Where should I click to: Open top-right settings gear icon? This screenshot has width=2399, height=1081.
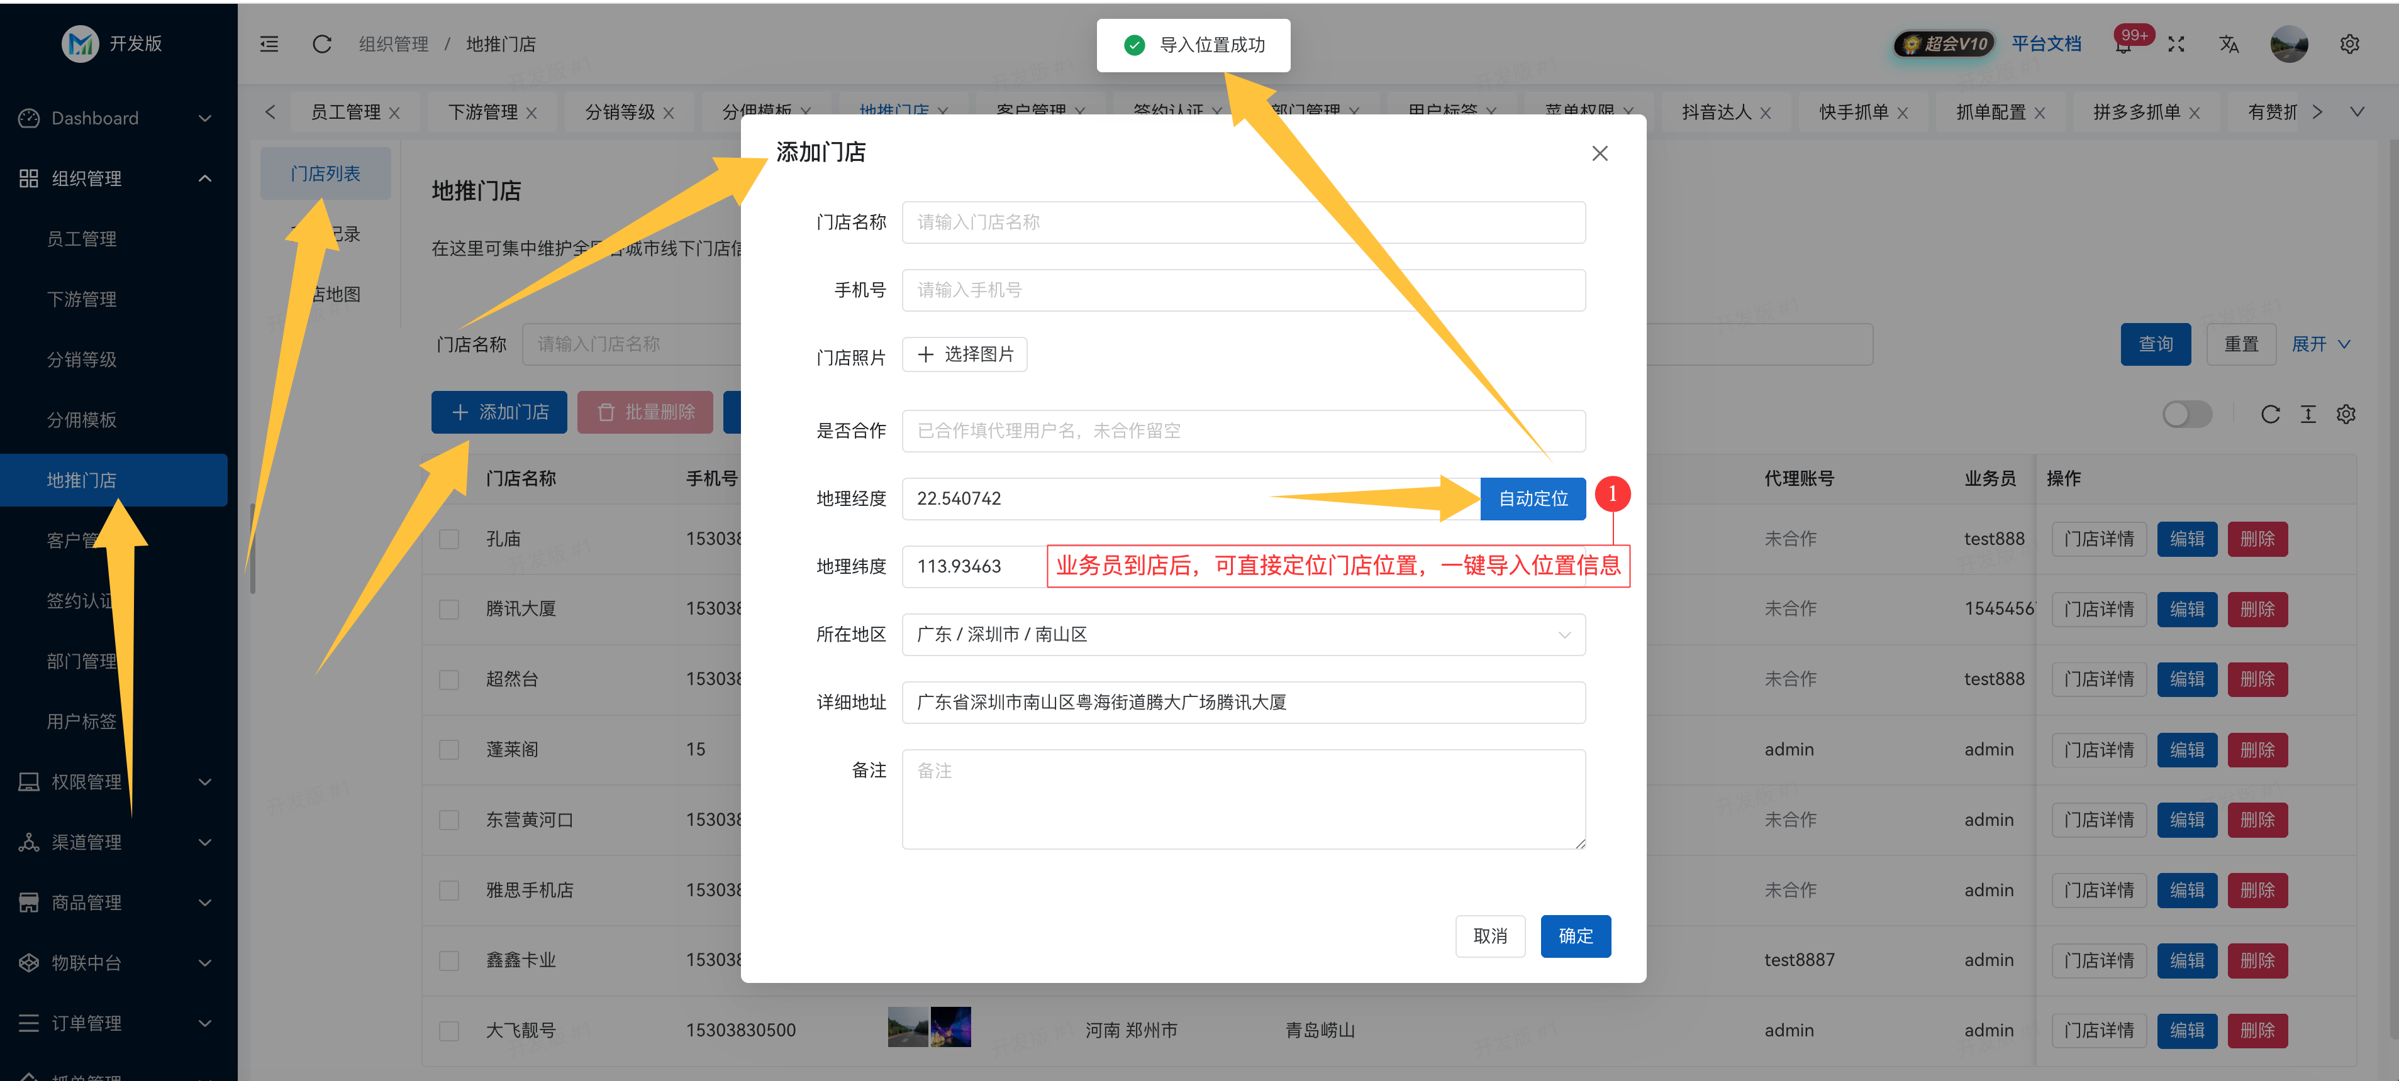click(2349, 44)
